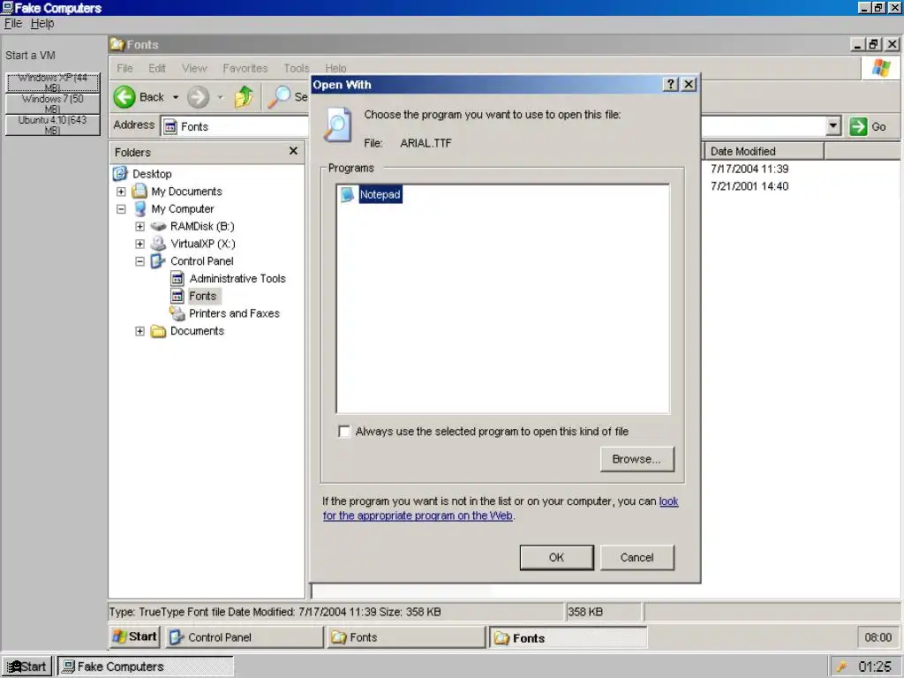Select My Computer icon in tree
The width and height of the screenshot is (904, 678).
tap(140, 208)
